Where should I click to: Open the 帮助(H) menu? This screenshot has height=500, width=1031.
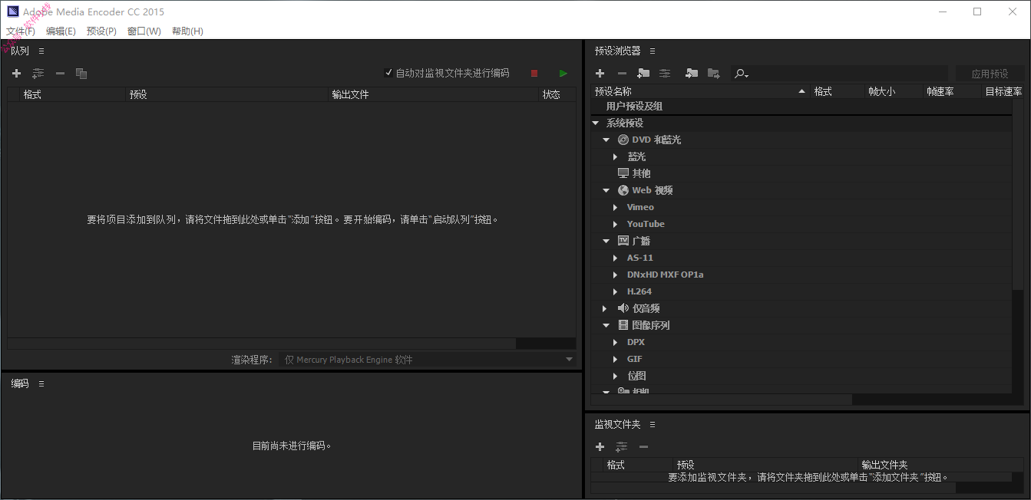click(x=187, y=31)
